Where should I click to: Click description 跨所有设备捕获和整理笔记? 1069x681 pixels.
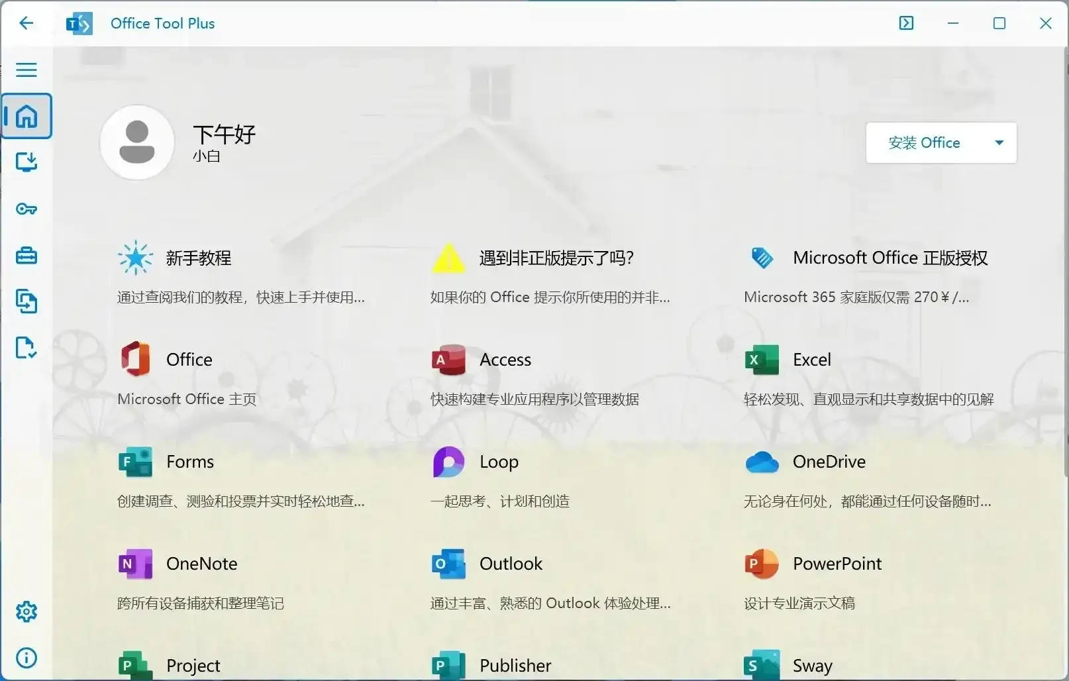(200, 603)
